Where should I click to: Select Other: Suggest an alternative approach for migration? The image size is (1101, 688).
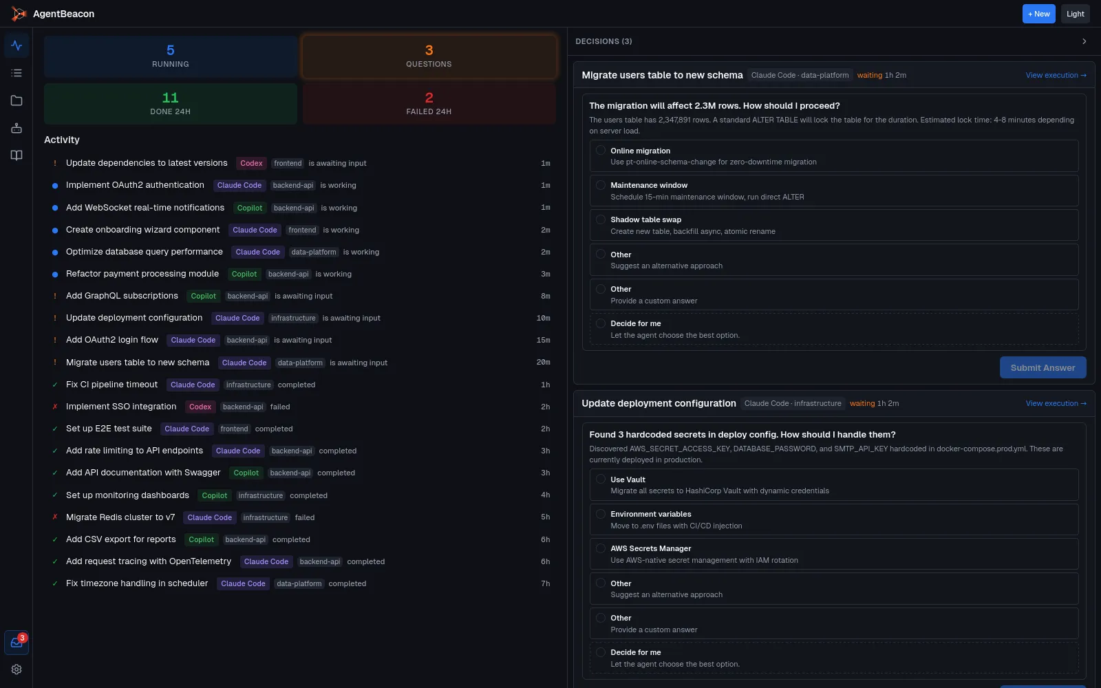[x=833, y=260]
